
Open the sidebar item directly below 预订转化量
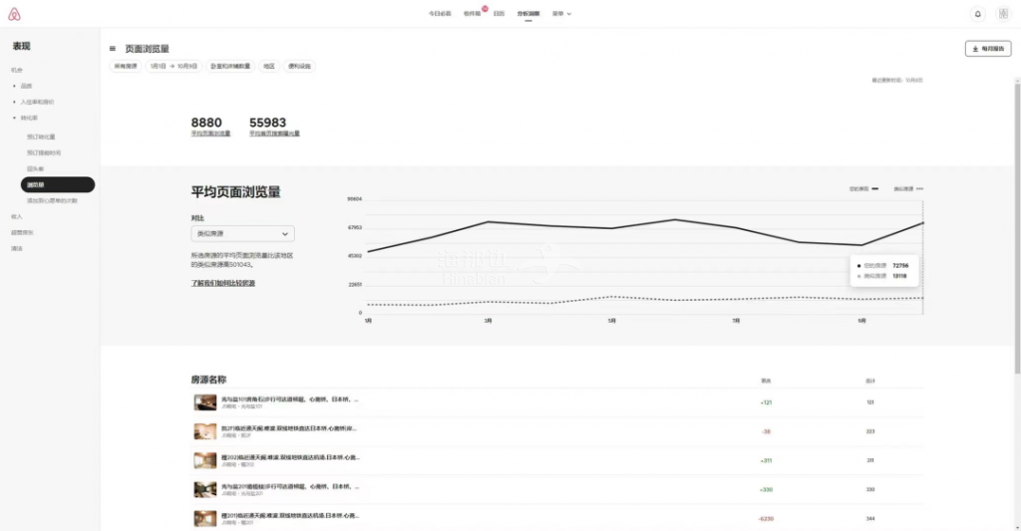coord(44,152)
